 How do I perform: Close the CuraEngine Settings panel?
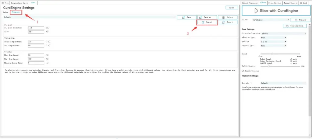coord(232,8)
